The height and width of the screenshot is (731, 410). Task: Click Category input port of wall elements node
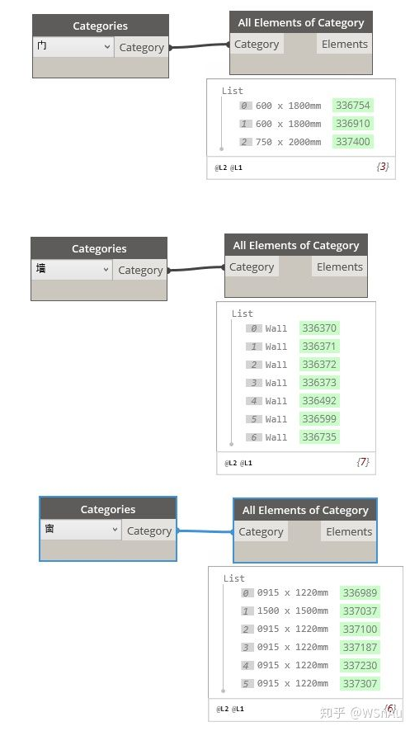pos(252,266)
